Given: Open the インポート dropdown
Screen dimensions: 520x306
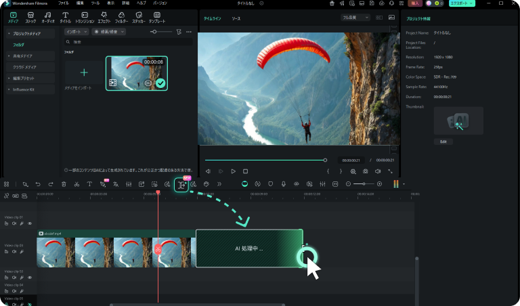Looking at the screenshot, I should [x=77, y=32].
